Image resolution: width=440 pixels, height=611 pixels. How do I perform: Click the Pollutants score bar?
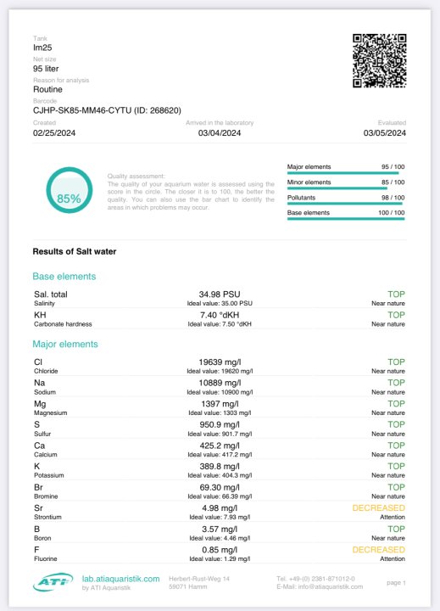[x=344, y=204]
